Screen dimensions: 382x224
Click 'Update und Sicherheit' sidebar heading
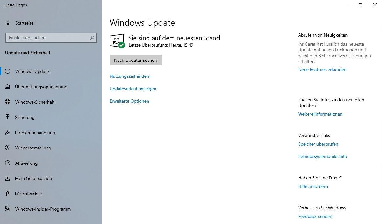click(28, 53)
